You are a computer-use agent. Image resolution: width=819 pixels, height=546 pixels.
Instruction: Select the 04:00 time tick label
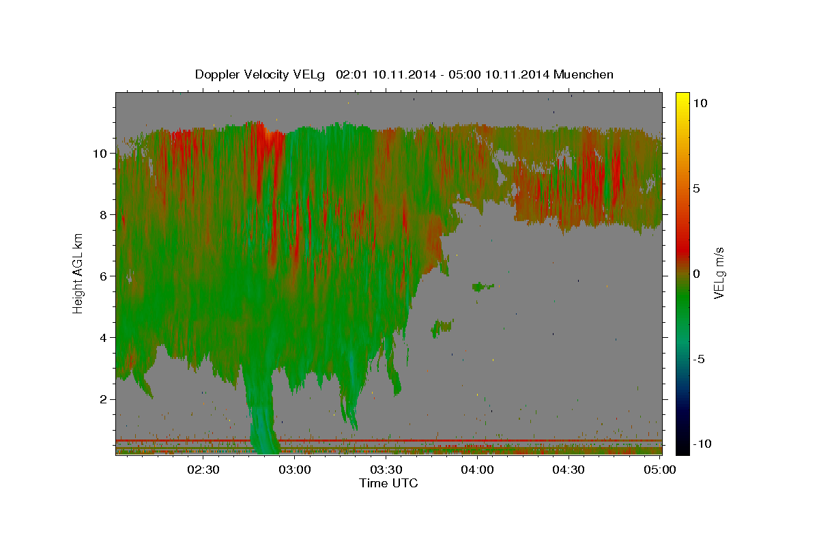[477, 470]
